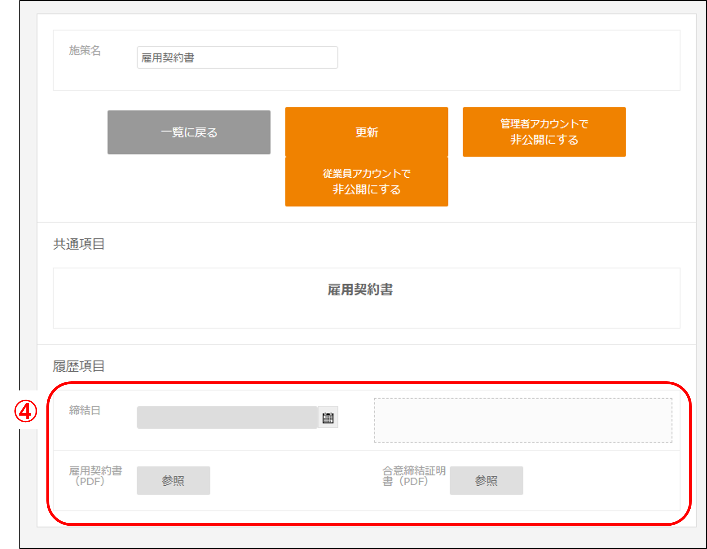Focus the 施策名 text field
This screenshot has height=549, width=707.
237,58
